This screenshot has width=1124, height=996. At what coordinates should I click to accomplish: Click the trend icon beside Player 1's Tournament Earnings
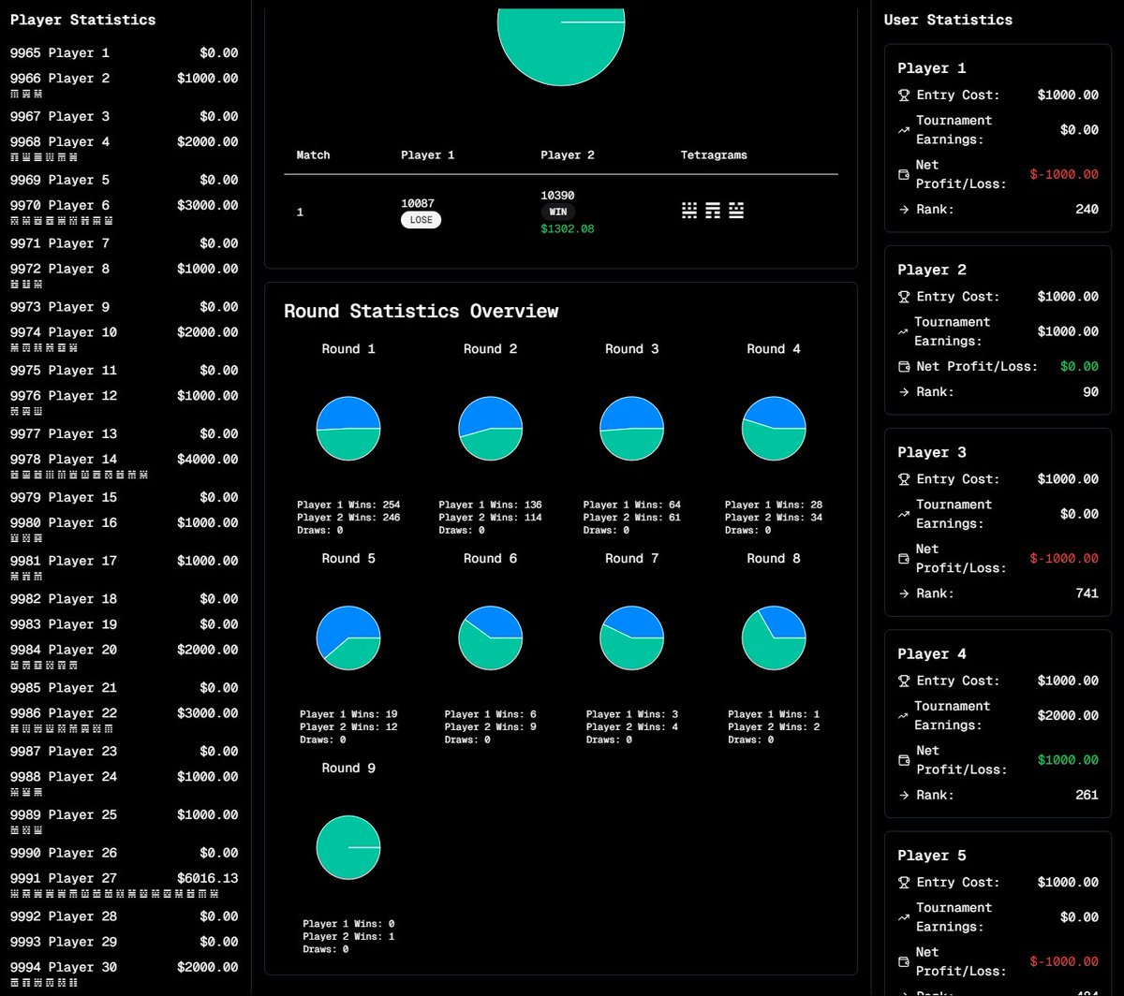point(904,130)
